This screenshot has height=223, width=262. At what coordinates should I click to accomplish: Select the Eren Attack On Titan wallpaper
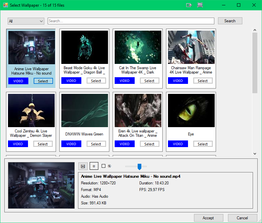coord(149,144)
